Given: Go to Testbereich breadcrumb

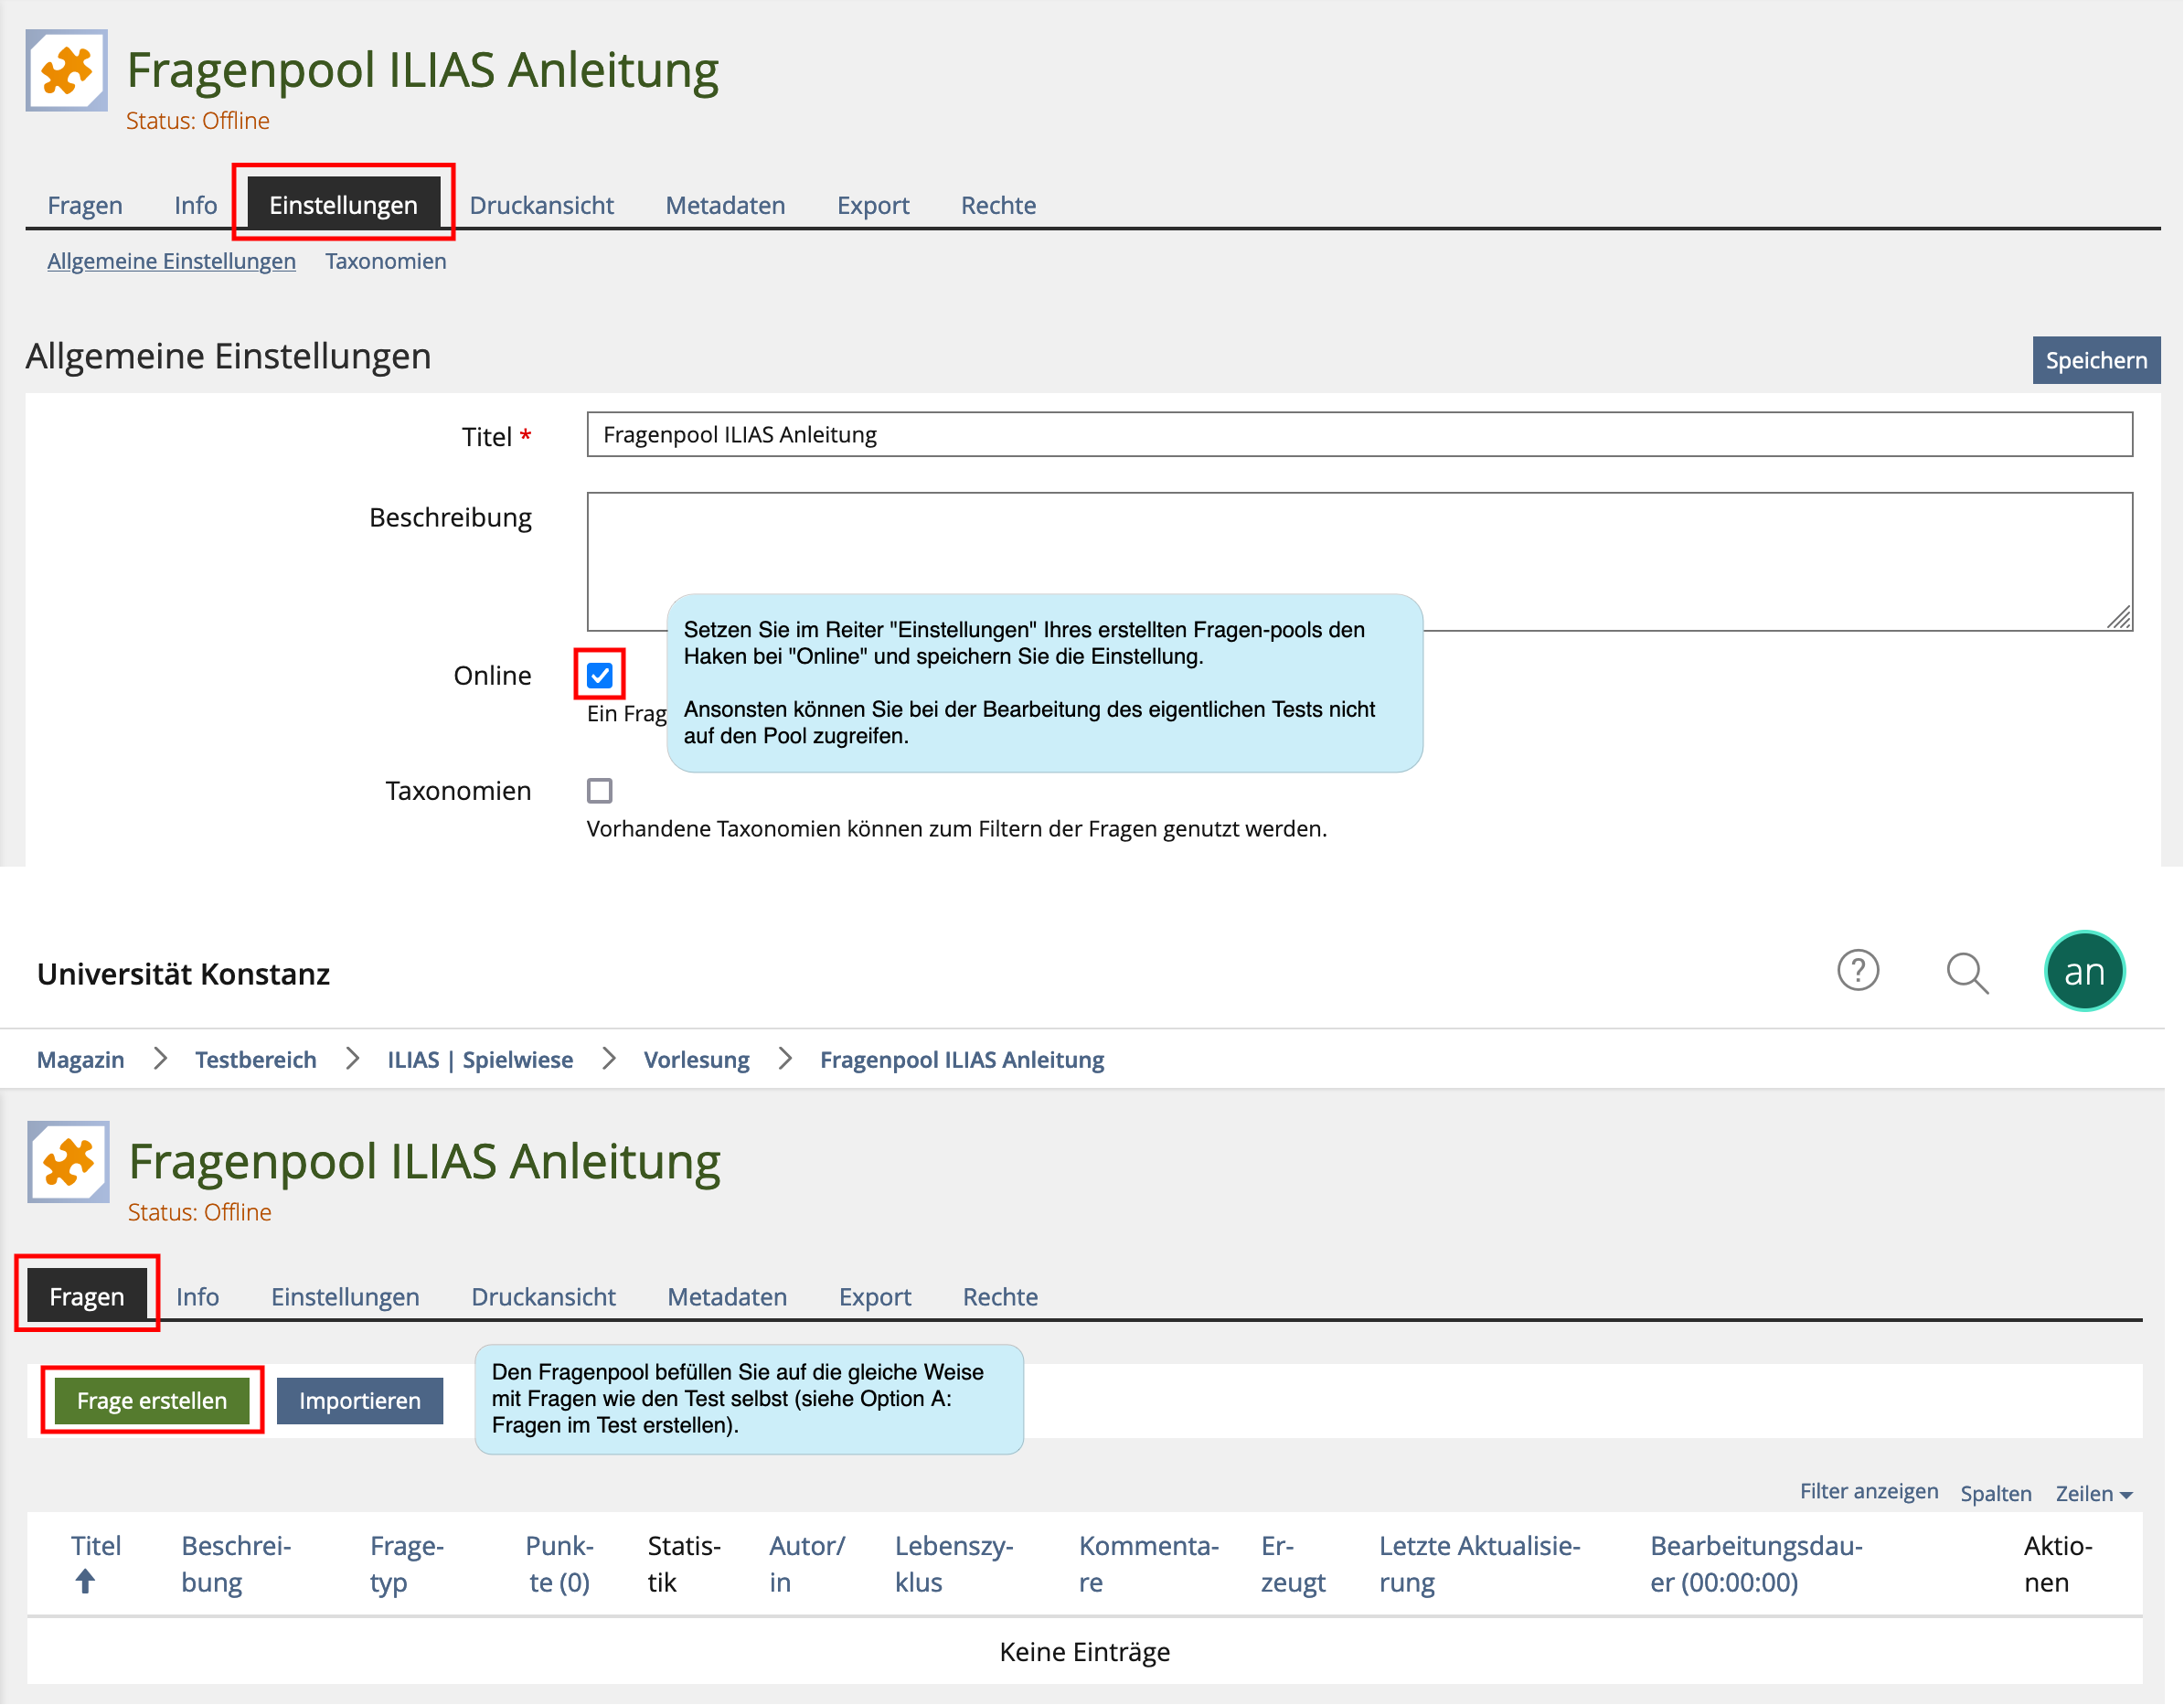Looking at the screenshot, I should point(256,1060).
